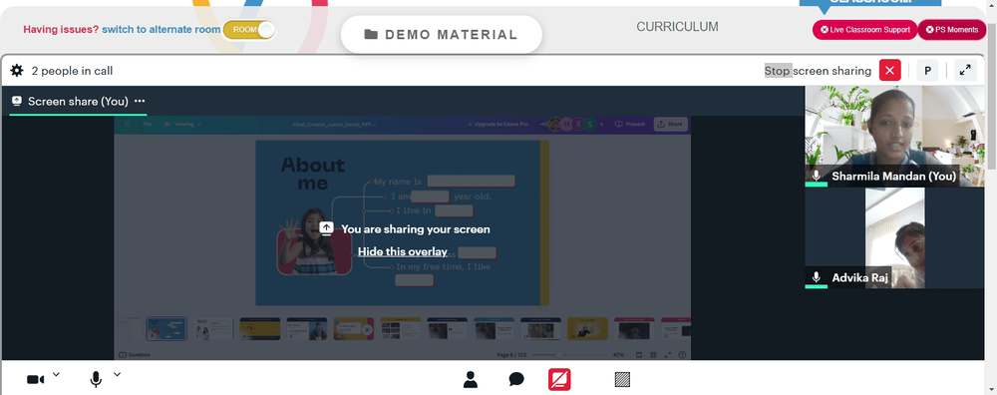Click the Share button in shared Canva window
997x395 pixels.
pyautogui.click(x=670, y=124)
